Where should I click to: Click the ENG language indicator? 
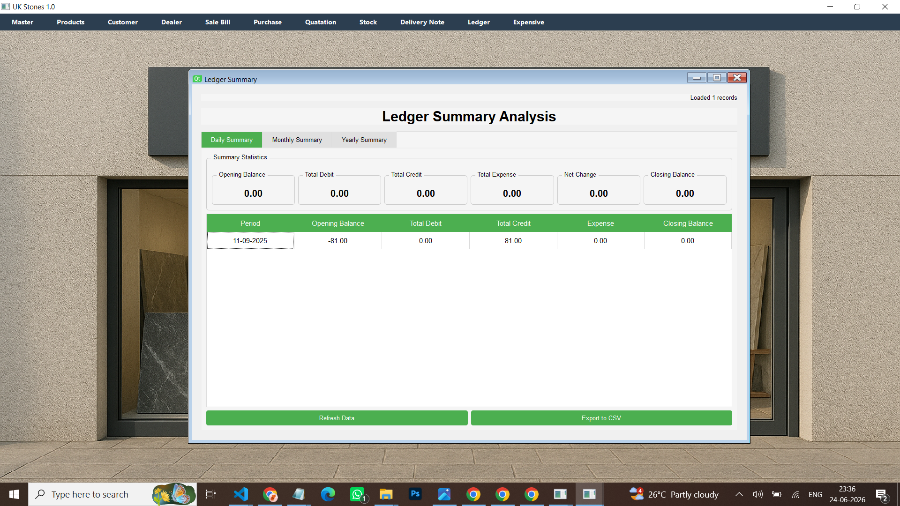click(x=815, y=494)
